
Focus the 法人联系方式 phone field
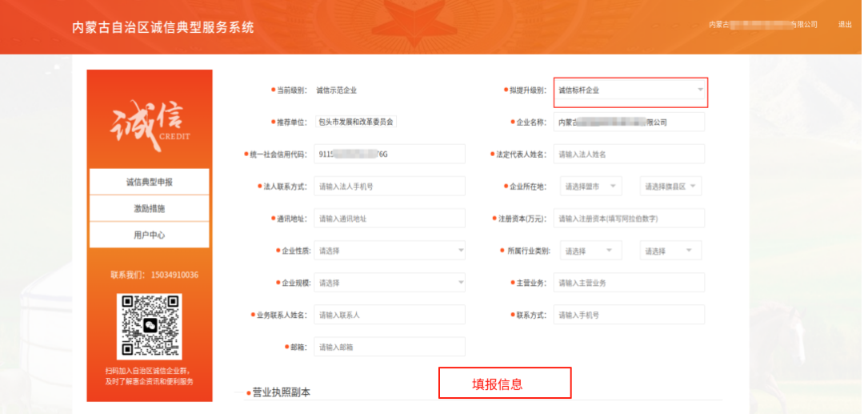389,187
